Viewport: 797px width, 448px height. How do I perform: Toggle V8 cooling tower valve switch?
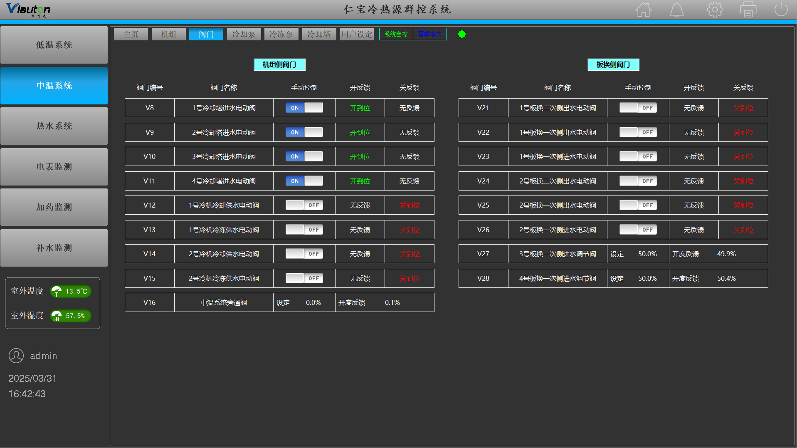point(304,108)
